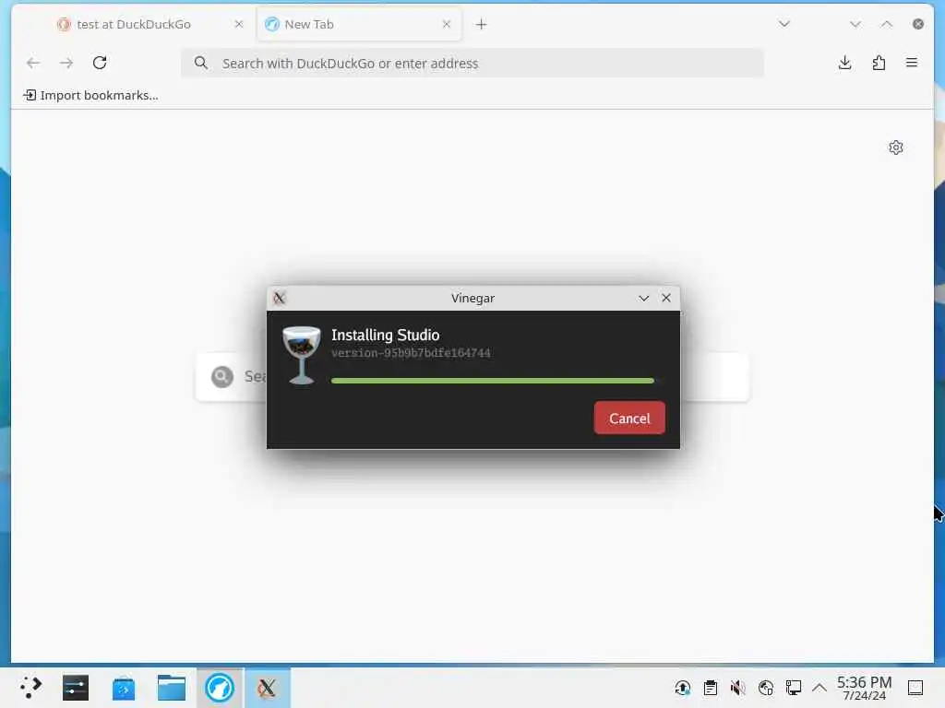Image resolution: width=945 pixels, height=708 pixels.
Task: Switch to New Tab tab
Action: click(359, 24)
